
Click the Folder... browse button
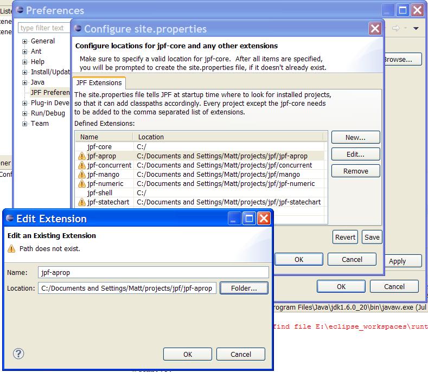click(244, 288)
